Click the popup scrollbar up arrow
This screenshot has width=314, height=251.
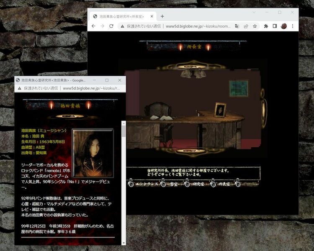tap(124, 123)
